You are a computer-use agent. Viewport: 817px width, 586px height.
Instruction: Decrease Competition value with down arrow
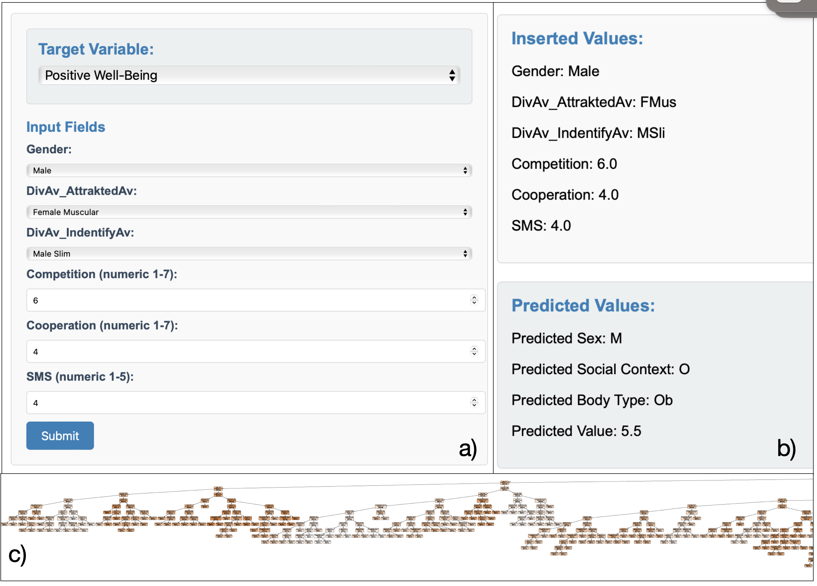[474, 303]
